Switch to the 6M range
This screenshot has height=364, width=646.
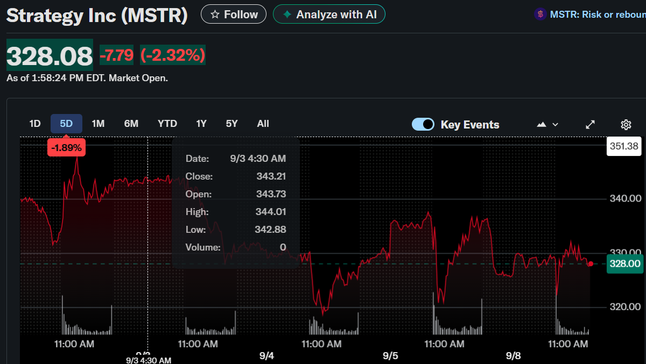coord(131,124)
